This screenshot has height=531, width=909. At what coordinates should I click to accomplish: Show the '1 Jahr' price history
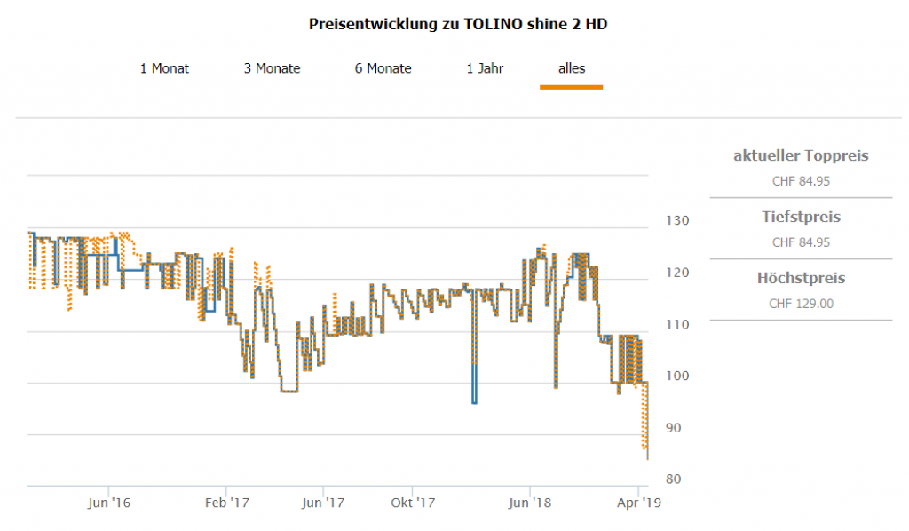pyautogui.click(x=485, y=68)
